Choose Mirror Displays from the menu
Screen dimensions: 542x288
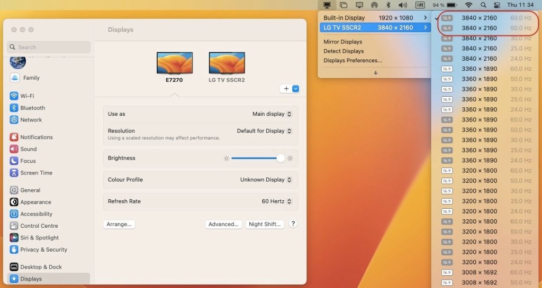(x=343, y=42)
